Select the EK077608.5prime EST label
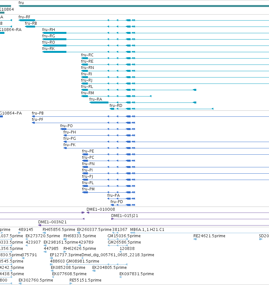Screen dimensions: 269x285 pos(69,274)
